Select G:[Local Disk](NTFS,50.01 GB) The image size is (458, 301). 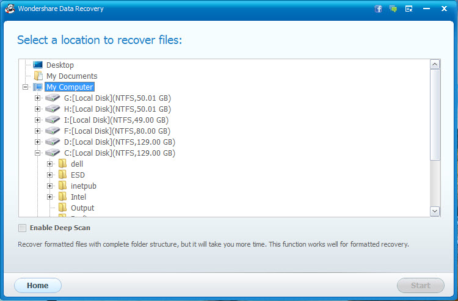[117, 98]
